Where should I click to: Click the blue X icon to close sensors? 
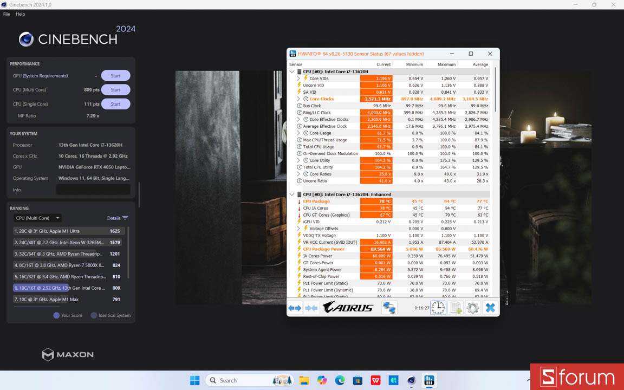pyautogui.click(x=489, y=307)
